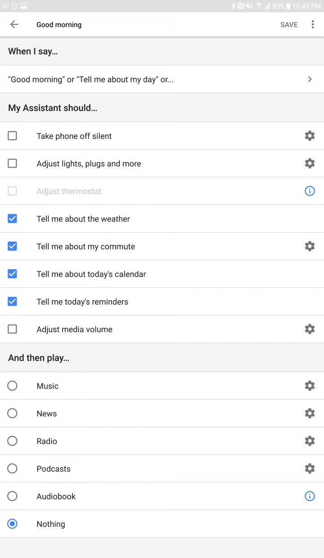Uncheck Tell me about the weather
Viewport: 324px width, 558px height.
tap(13, 219)
